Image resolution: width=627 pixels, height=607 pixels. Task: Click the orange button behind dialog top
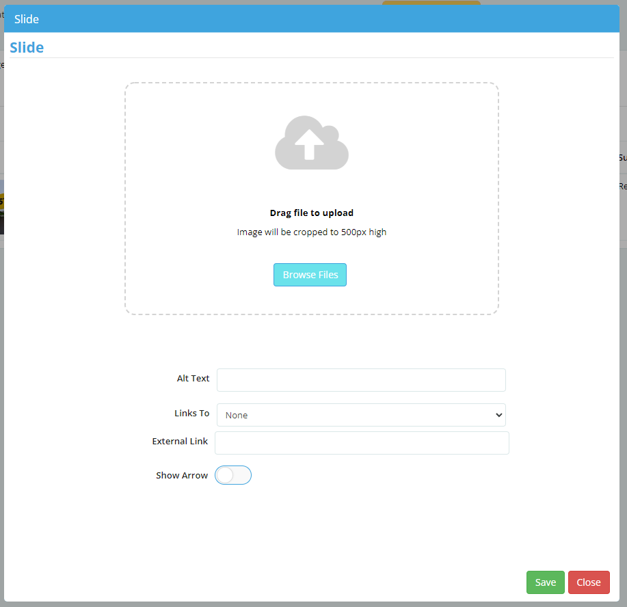431,3
